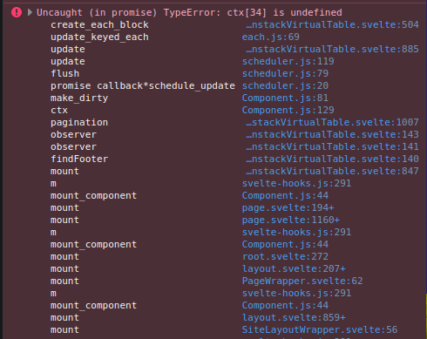Screen dimensions: 427x339
Task: Open the each.js:69 source link
Action: point(270,37)
